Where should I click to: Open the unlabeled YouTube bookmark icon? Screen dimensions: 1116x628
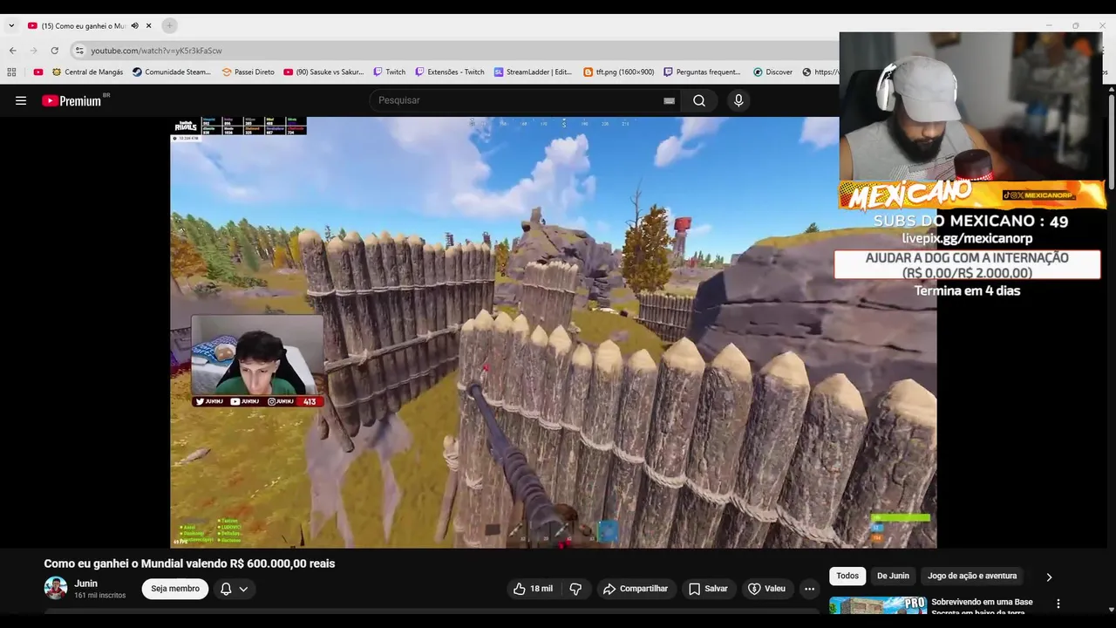coord(38,72)
